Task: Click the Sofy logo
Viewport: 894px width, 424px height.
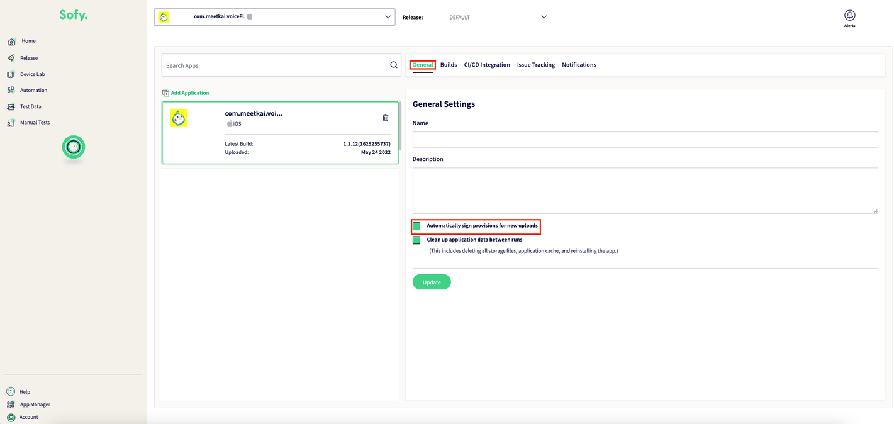Action: 74,15
